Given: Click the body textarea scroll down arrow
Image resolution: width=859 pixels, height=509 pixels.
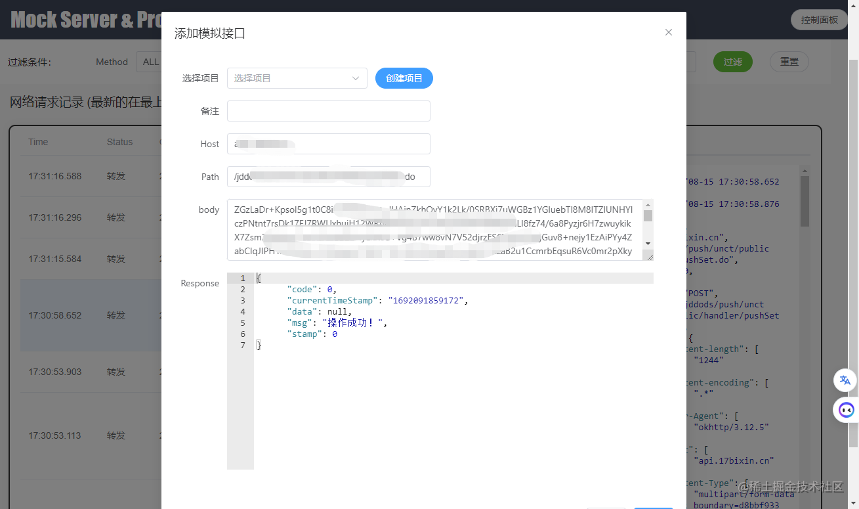Looking at the screenshot, I should [648, 244].
